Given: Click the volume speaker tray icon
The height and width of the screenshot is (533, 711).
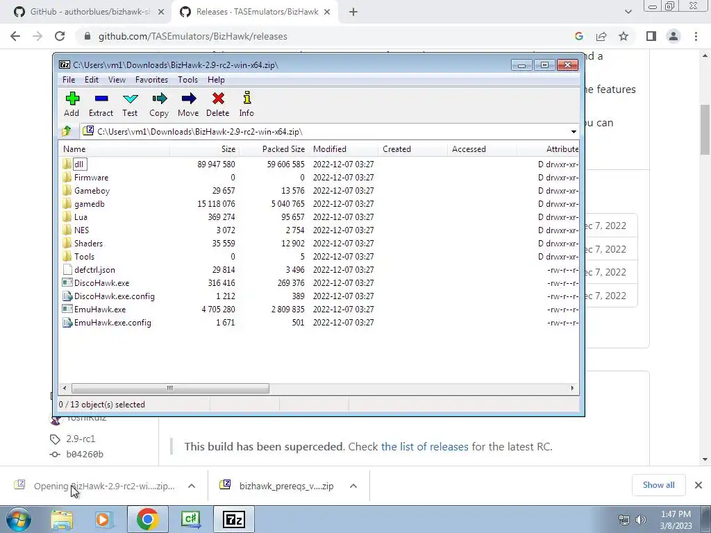Looking at the screenshot, I should coord(641,520).
